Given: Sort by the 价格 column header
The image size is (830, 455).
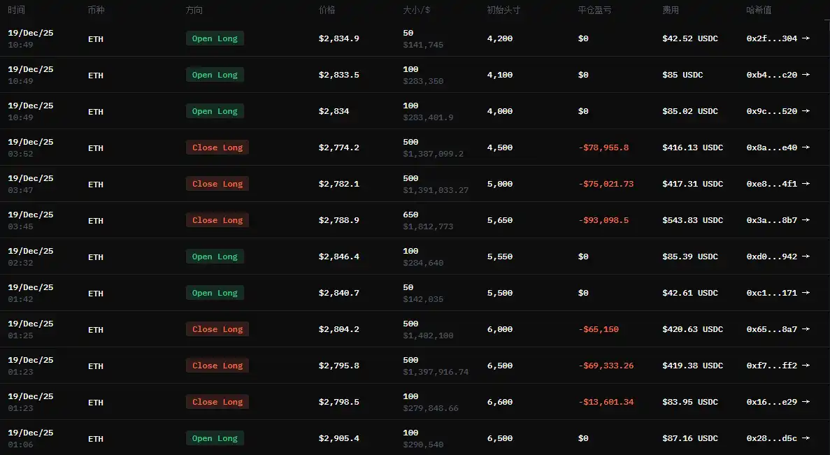Looking at the screenshot, I should pyautogui.click(x=327, y=10).
